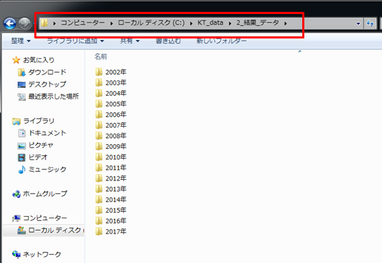Click the 書き込む toolbar button
The image size is (382, 263).
click(x=169, y=41)
